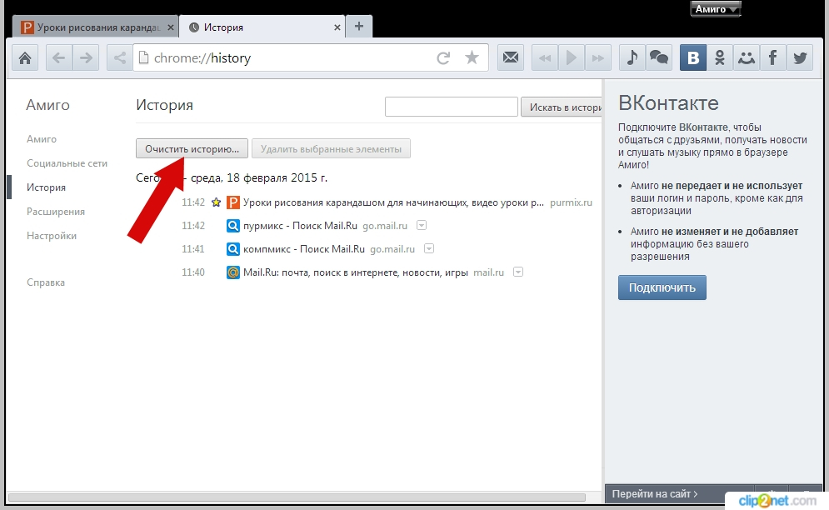Open the Амиго dropdown at the top
This screenshot has height=510, width=829.
716,9
